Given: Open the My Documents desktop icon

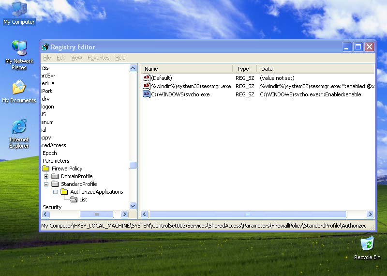Looking at the screenshot, I should click(x=19, y=92).
